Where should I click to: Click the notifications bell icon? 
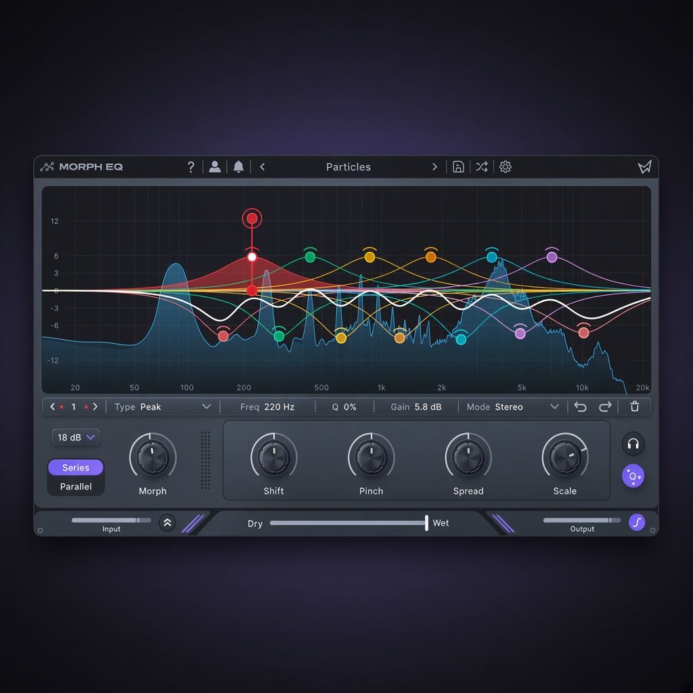[239, 166]
